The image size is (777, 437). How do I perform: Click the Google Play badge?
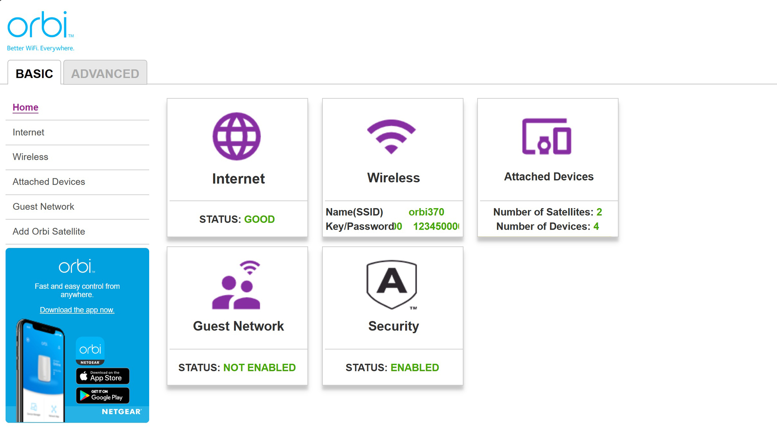tap(103, 395)
